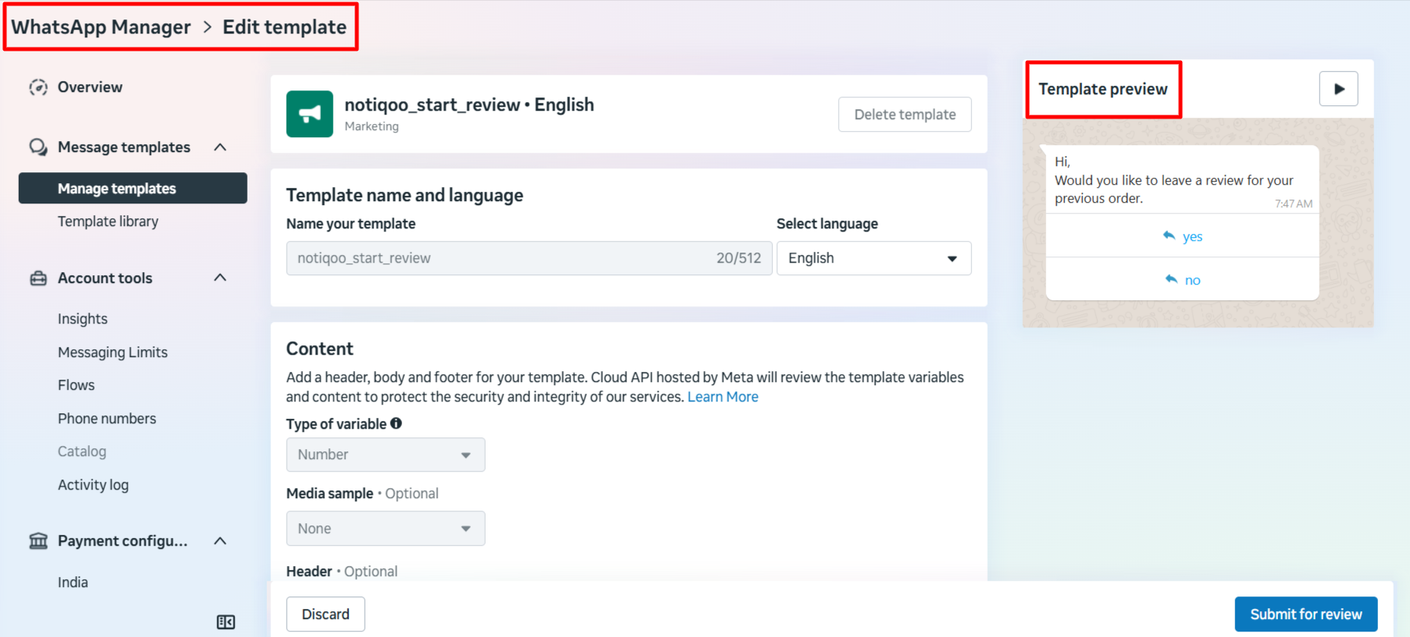
Task: Follow the Learn More link
Action: click(x=722, y=397)
